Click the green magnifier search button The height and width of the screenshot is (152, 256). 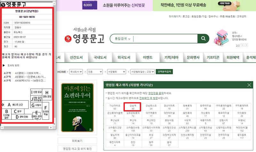pos(203,38)
